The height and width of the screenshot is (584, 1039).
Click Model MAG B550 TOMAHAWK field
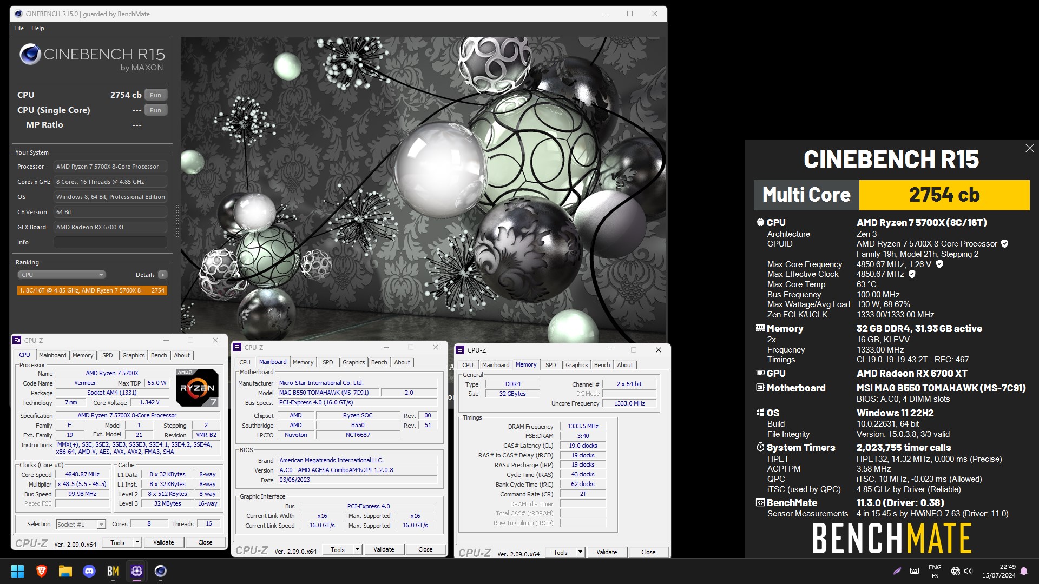click(x=328, y=393)
